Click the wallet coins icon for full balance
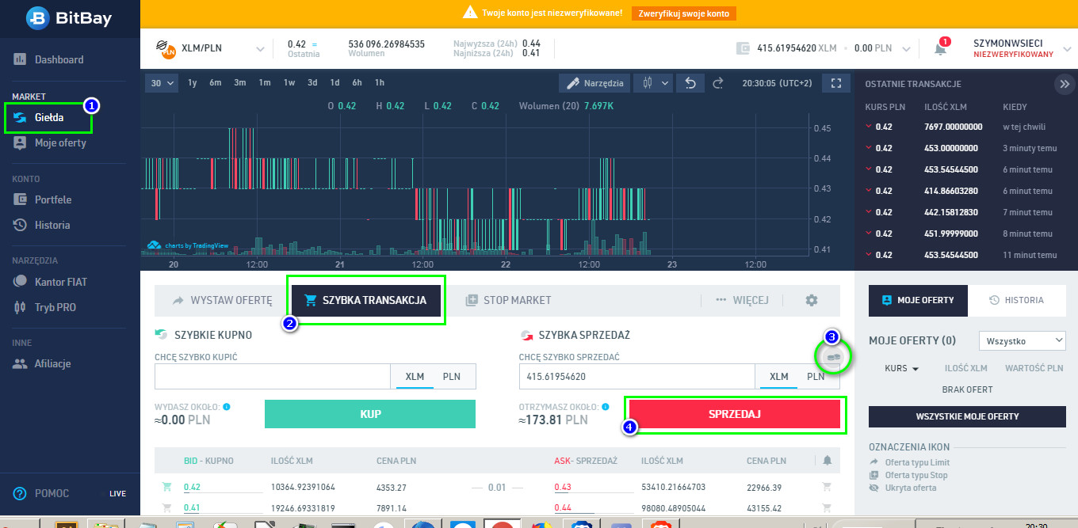Screen dimensions: 1078x528 click(832, 358)
